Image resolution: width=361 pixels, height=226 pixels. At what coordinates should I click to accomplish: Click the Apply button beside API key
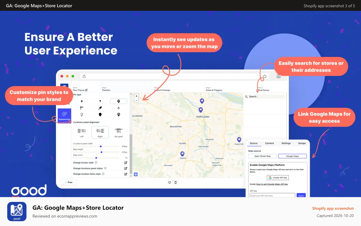[301, 195]
